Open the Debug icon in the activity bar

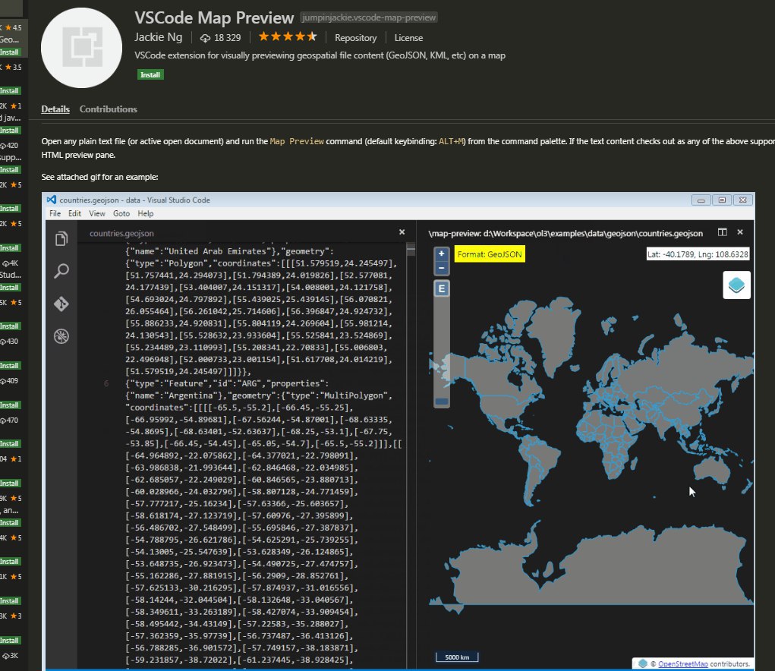click(x=61, y=336)
